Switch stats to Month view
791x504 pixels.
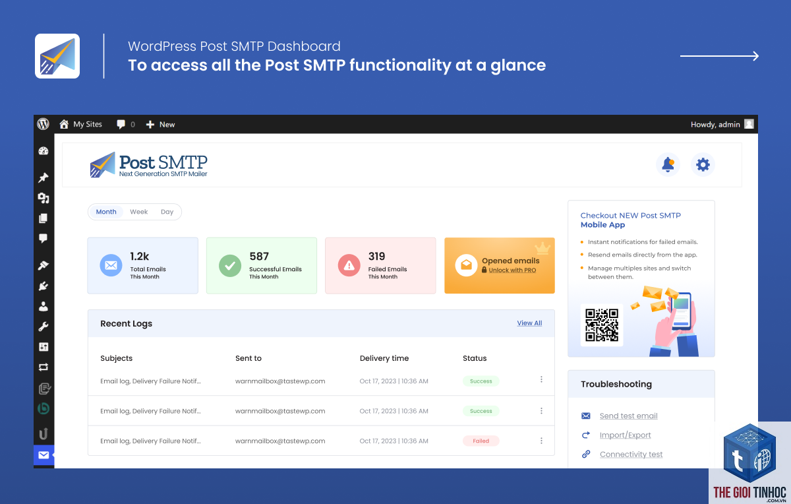[x=106, y=212]
